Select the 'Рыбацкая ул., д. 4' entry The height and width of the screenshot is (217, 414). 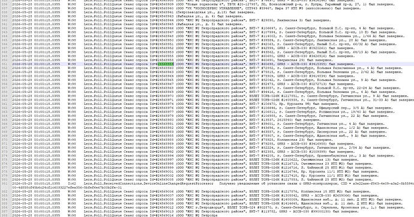tap(196, 16)
